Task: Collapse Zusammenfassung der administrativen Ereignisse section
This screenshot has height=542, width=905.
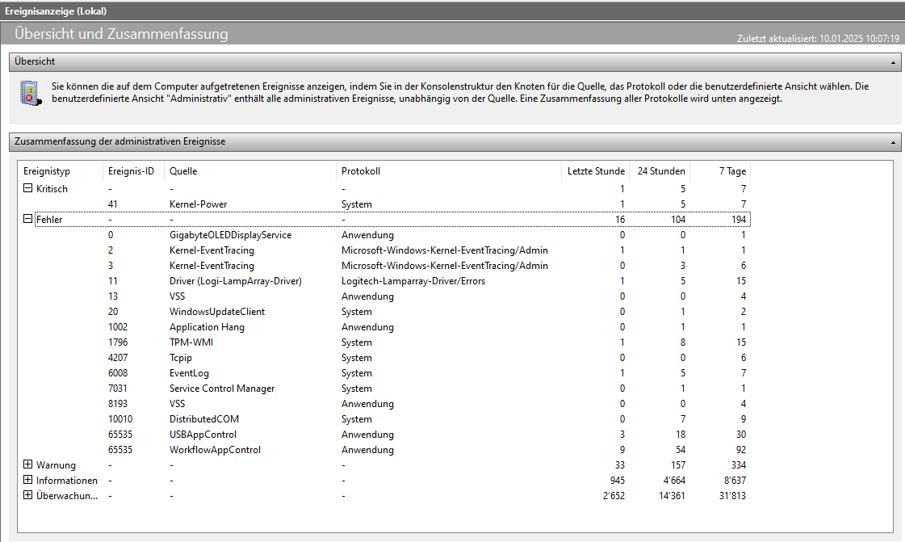Action: 893,143
